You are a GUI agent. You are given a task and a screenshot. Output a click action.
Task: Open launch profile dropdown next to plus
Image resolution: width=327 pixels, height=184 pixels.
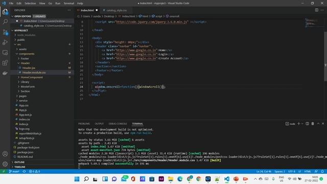pyautogui.click(x=302, y=124)
